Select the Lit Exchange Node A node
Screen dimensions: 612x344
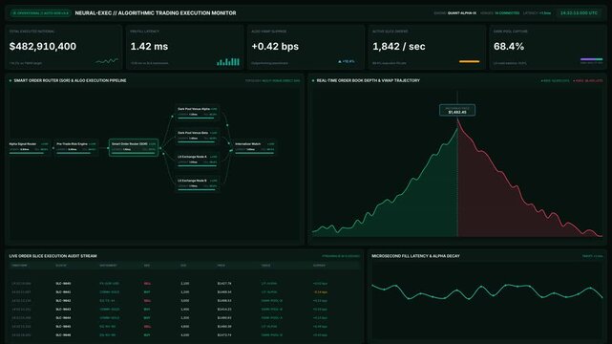(x=197, y=160)
